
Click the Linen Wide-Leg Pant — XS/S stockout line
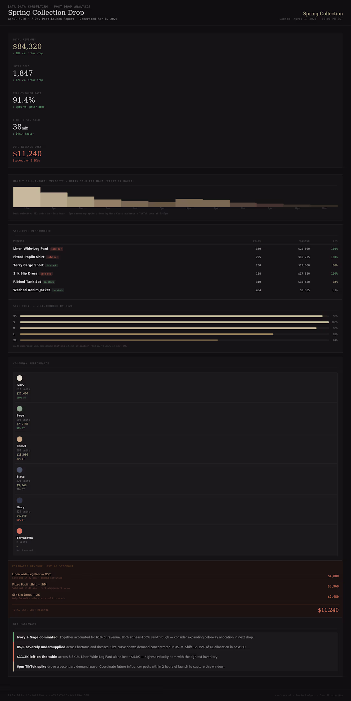coord(32,574)
